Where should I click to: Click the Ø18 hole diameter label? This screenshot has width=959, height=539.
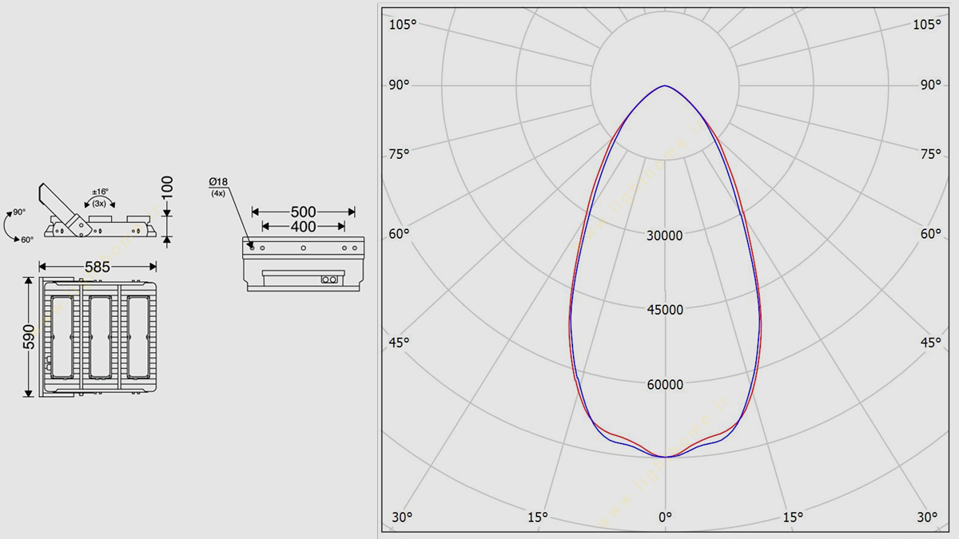coord(217,183)
